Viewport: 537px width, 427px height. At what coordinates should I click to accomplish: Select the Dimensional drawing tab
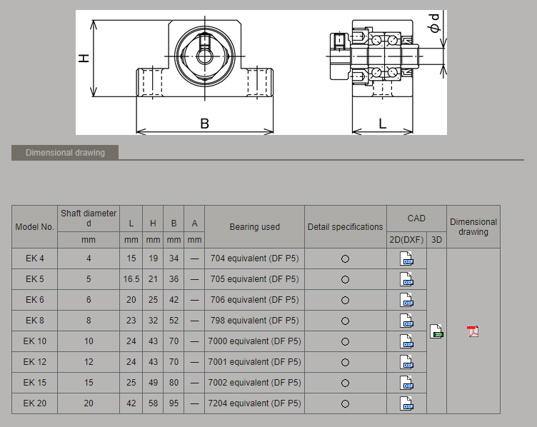tap(65, 152)
